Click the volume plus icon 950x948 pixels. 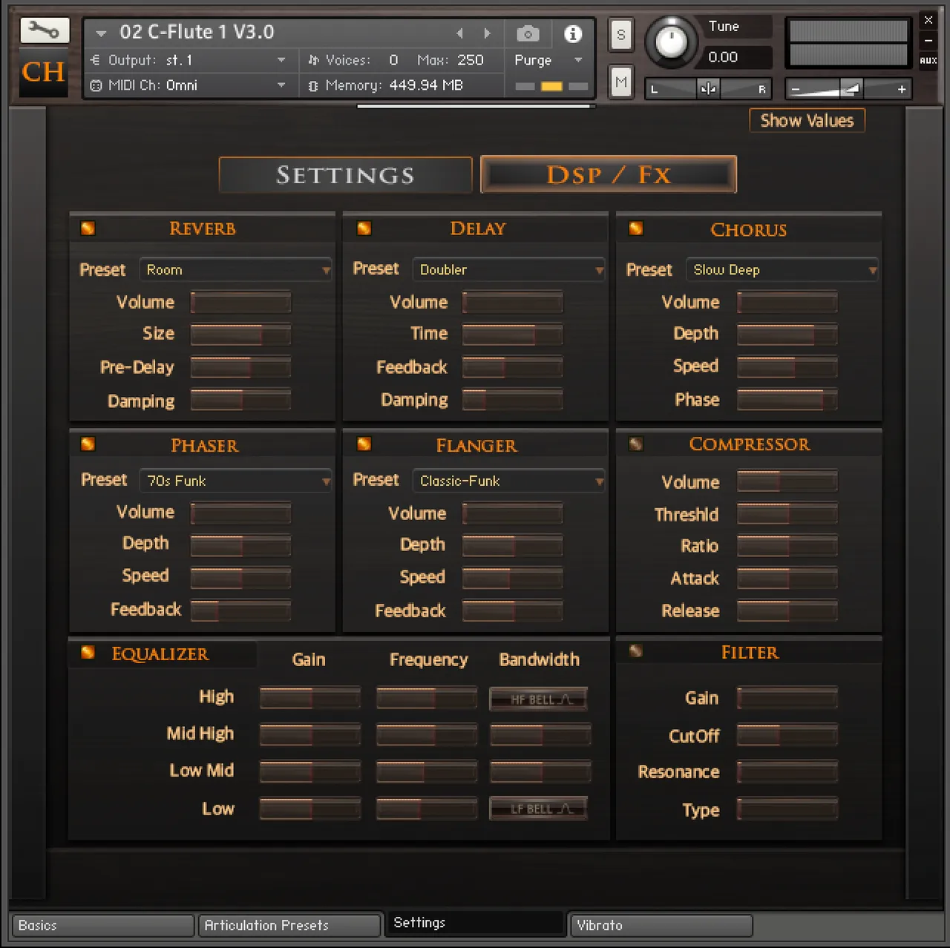(902, 89)
